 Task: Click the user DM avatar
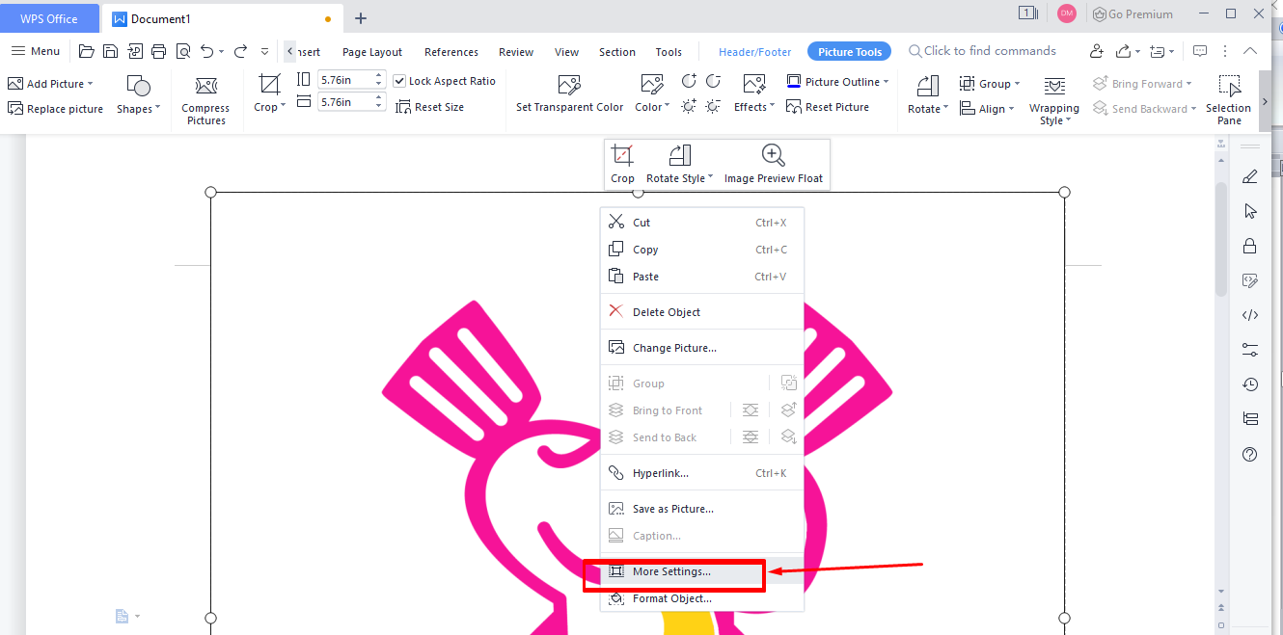[x=1066, y=13]
